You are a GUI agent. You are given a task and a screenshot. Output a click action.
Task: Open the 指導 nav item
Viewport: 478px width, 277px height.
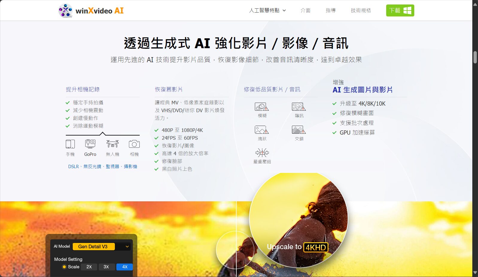[331, 10]
